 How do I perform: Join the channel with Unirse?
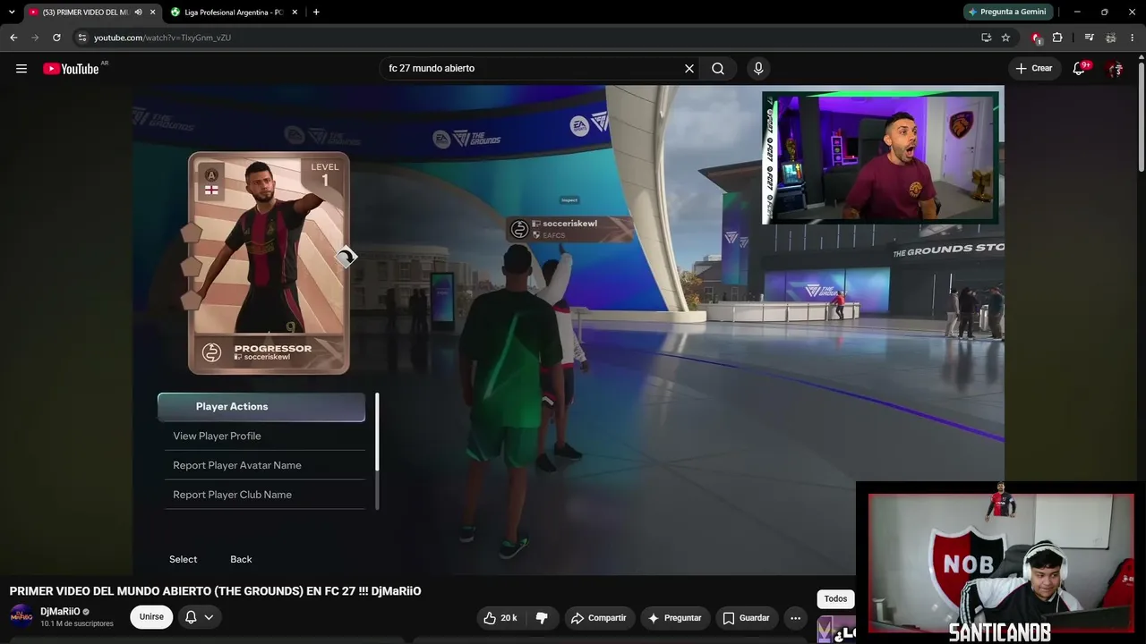click(151, 617)
